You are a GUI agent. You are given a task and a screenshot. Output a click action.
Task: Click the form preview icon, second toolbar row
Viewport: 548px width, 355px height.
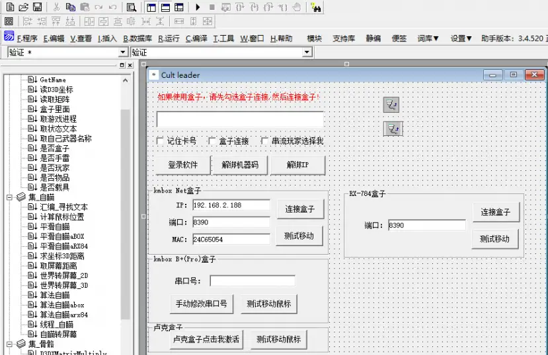[x=9, y=21]
